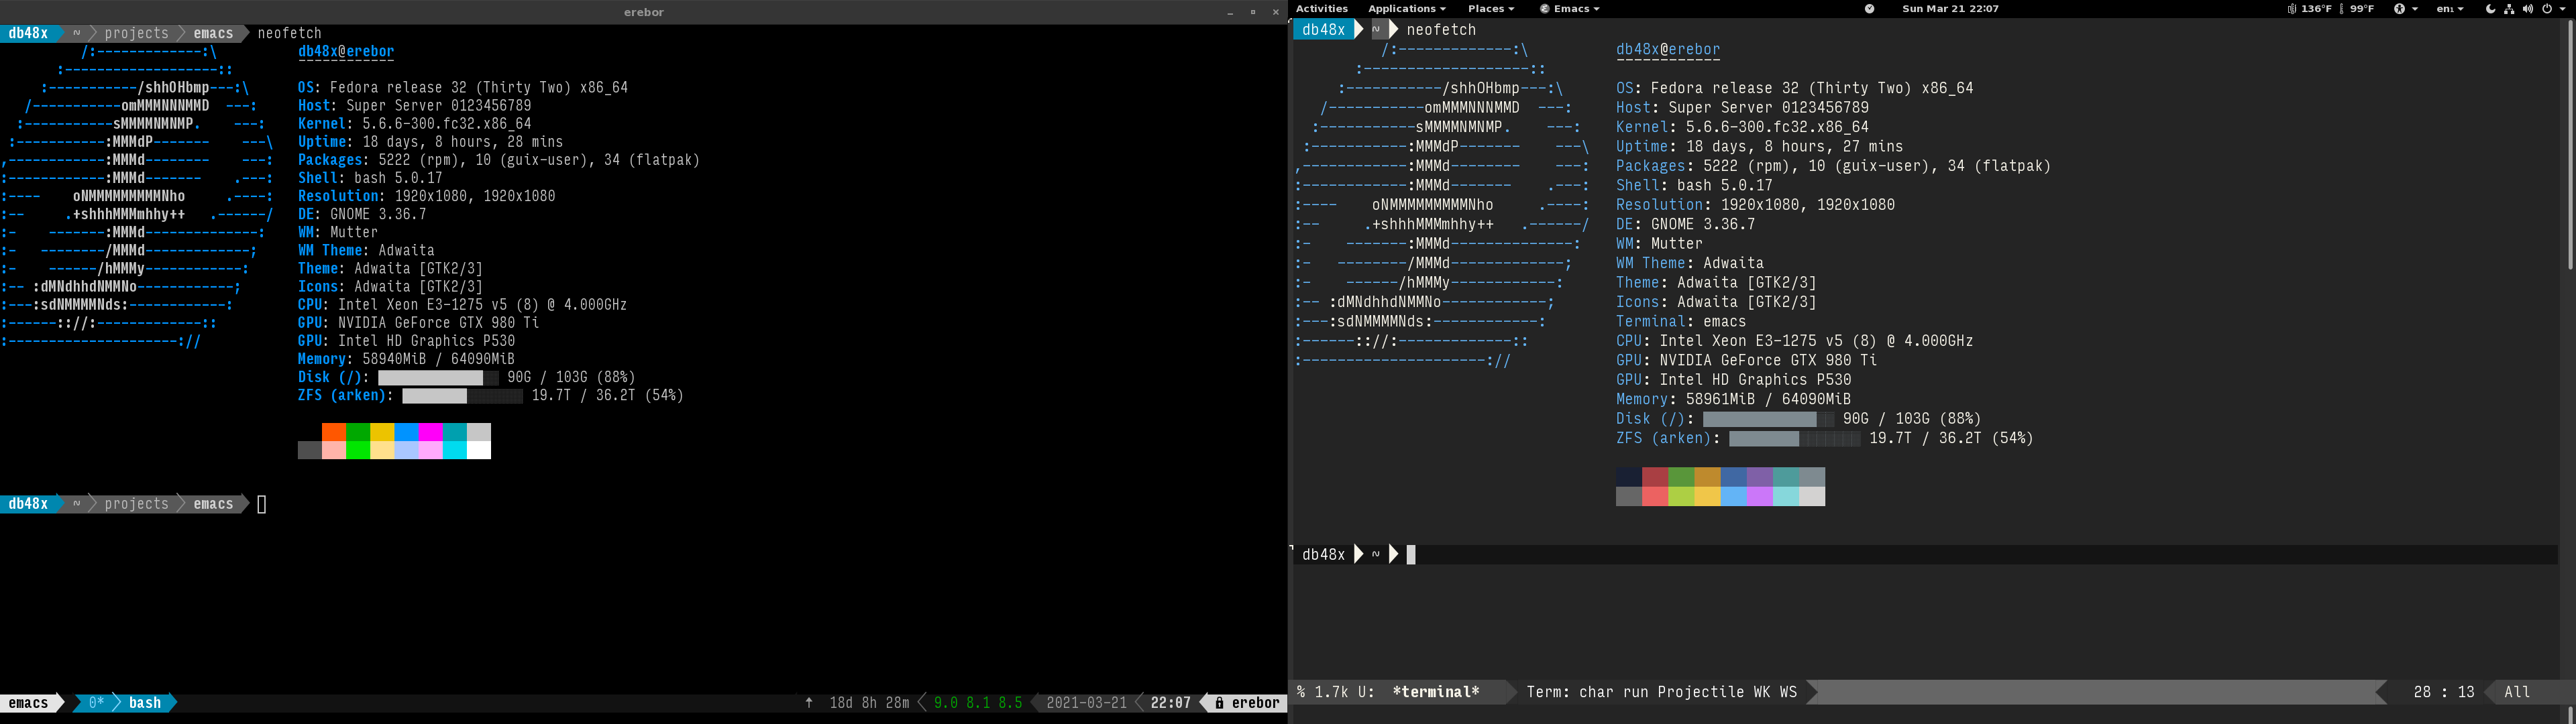
Task: Click the cursor line at Emacs bottom prompt
Action: click(x=1924, y=555)
